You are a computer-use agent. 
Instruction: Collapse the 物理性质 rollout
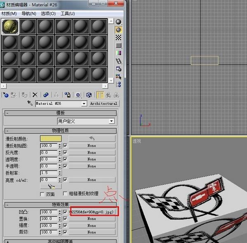click(x=61, y=131)
